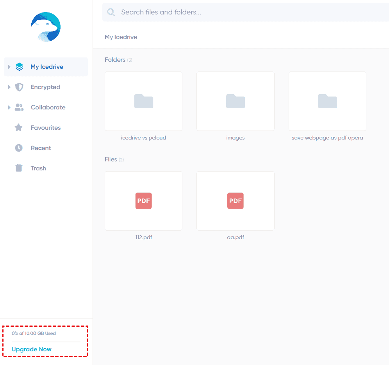Screen dimensions: 389x365
Task: Click the Upgrade Now link
Action: coord(32,349)
